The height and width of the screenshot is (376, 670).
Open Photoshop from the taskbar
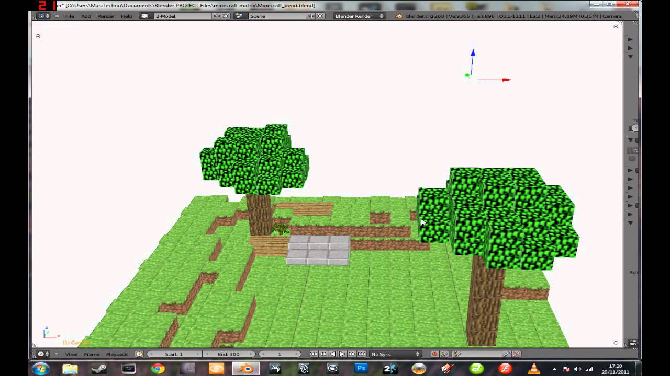click(x=361, y=369)
